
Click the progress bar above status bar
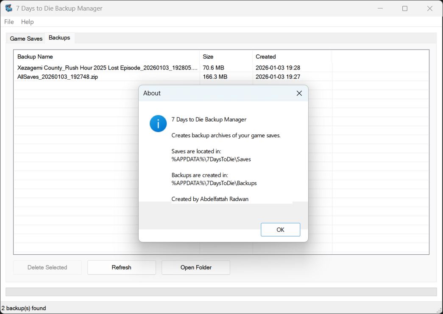pyautogui.click(x=221, y=292)
